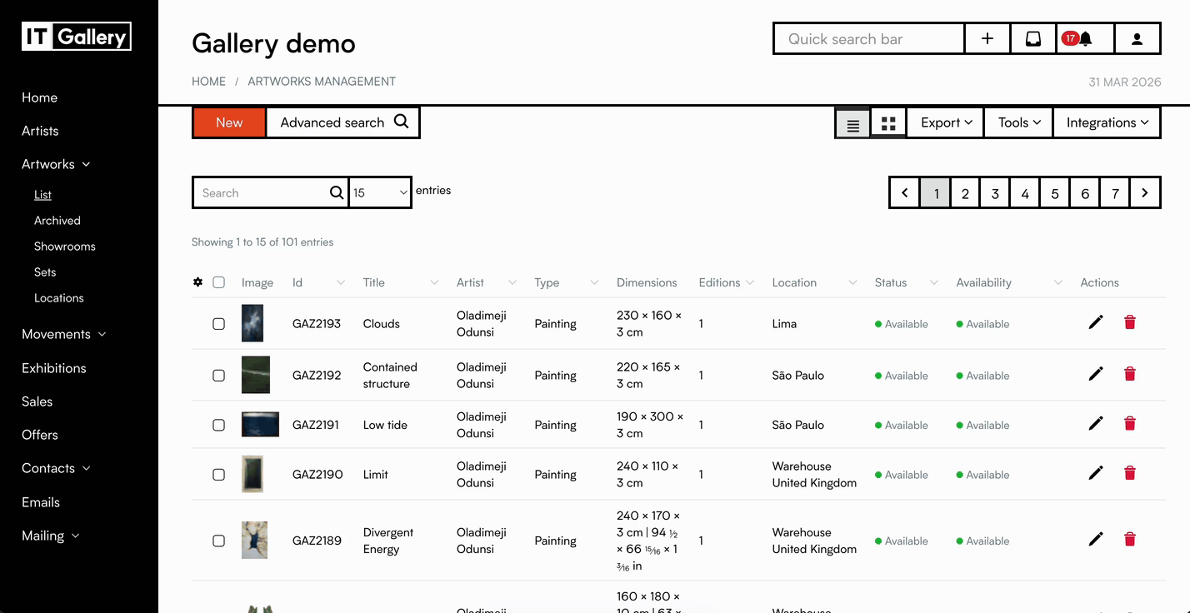Viewport: 1190px width, 613px height.
Task: Select the Limit artwork checkbox
Action: [218, 475]
